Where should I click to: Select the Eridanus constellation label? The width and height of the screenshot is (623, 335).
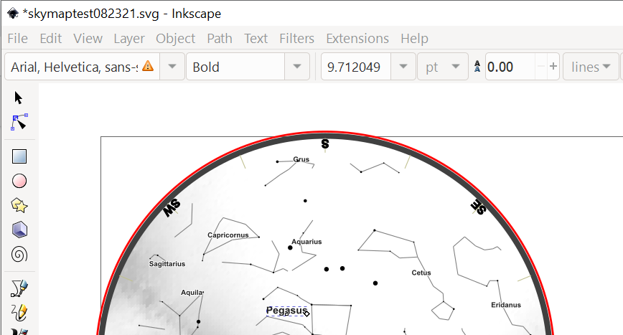pos(506,305)
